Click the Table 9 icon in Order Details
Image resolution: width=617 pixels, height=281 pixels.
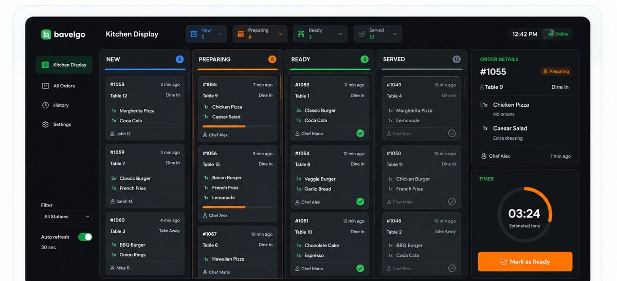pos(482,87)
